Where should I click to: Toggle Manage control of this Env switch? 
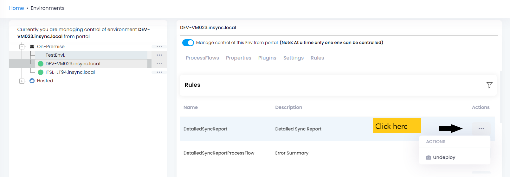tap(188, 43)
